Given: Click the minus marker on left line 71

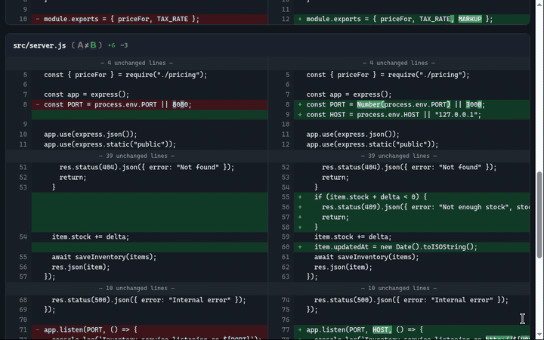Looking at the screenshot, I should [38, 329].
